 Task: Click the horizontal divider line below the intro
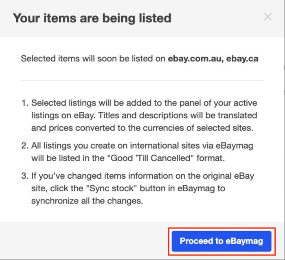142,80
